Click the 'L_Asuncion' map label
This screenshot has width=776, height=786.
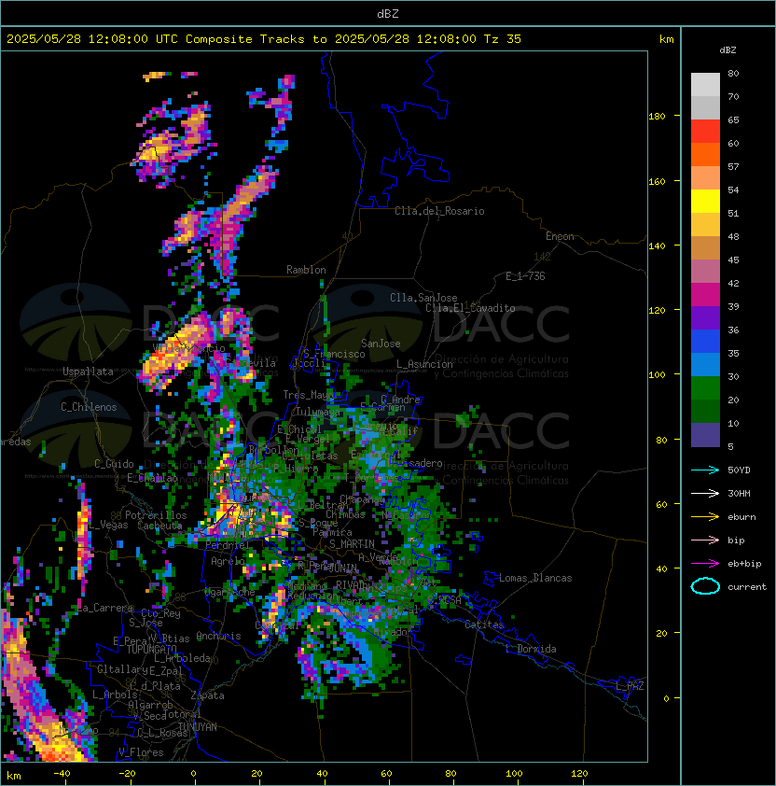point(424,364)
